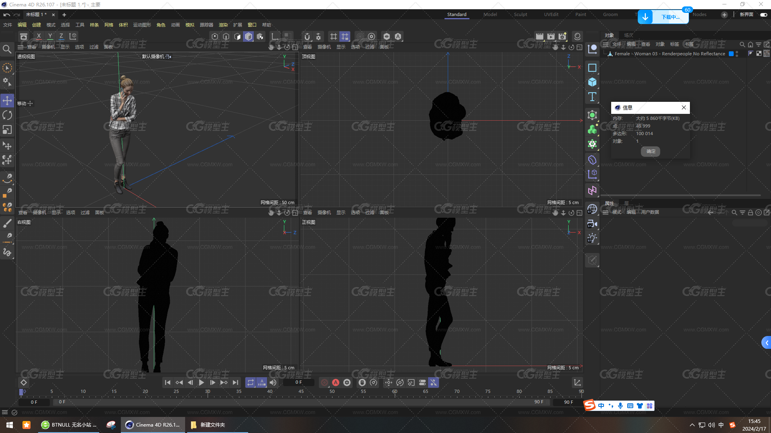This screenshot has width=771, height=433.
Task: Switch to the Sculpt layout tab
Action: click(x=520, y=14)
